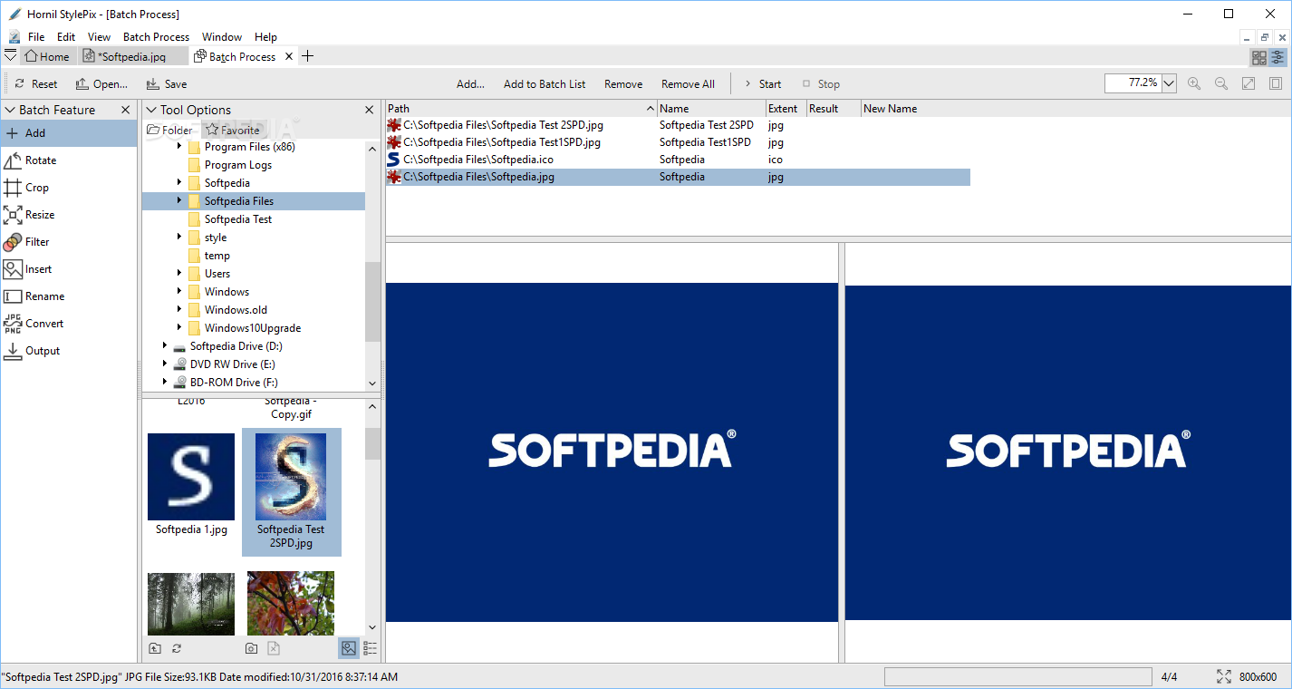Go up one folder level icon
This screenshot has height=689, width=1292.
click(x=155, y=648)
